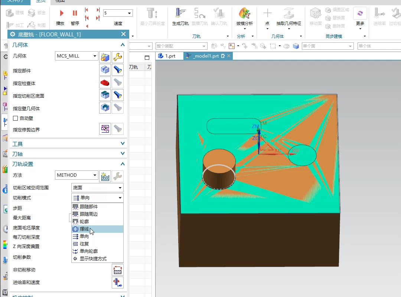Select 单向 option in the dropdown list
401x297 pixels.
97,236
